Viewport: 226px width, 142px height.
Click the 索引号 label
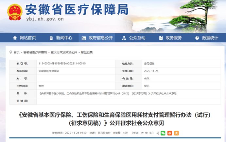click(x=22, y=64)
